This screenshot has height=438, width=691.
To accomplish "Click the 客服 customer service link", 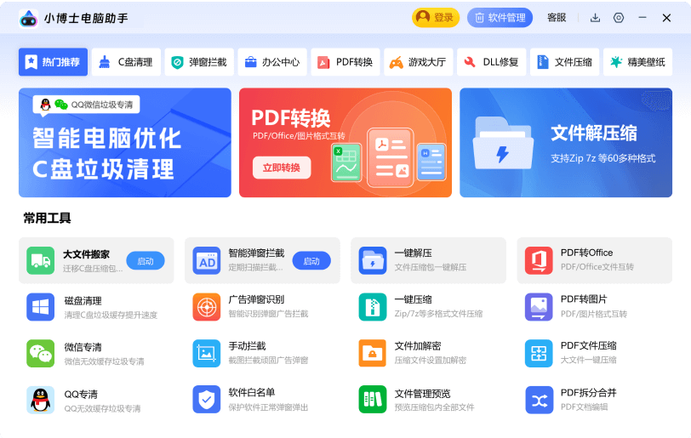I will [557, 18].
